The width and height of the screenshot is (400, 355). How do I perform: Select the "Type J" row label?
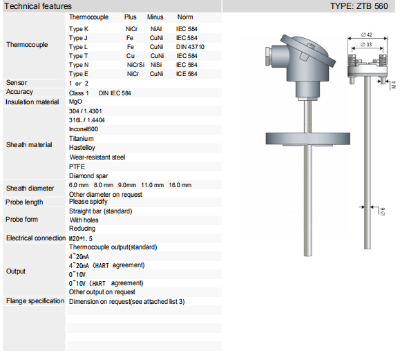[78, 38]
